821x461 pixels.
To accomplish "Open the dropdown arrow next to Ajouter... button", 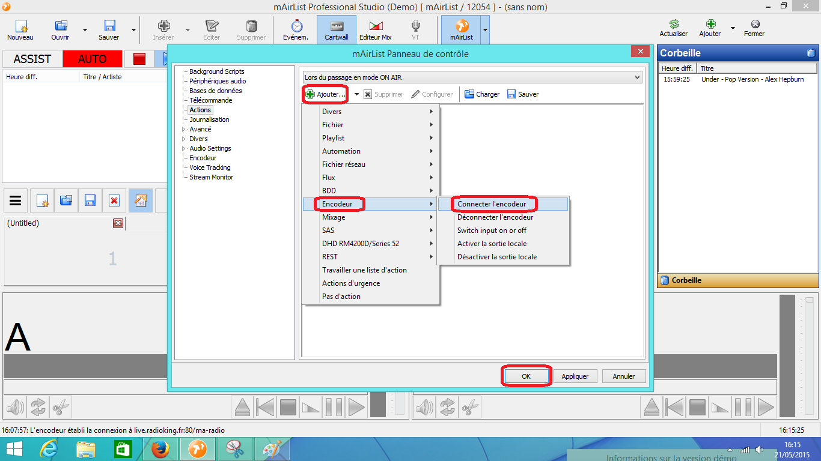I will [x=356, y=94].
